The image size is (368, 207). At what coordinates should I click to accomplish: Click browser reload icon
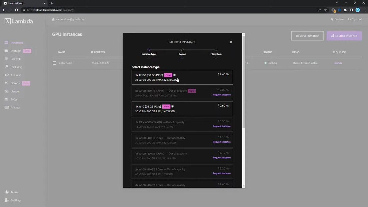[17, 10]
